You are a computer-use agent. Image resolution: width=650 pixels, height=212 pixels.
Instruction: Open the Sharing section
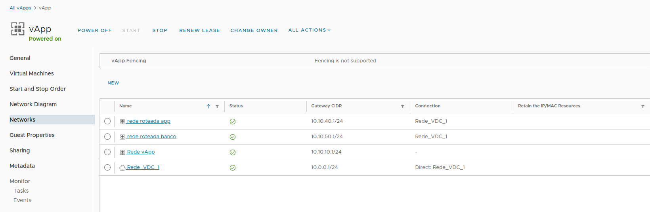coord(20,150)
